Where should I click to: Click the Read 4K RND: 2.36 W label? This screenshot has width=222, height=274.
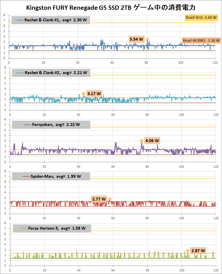click(201, 41)
